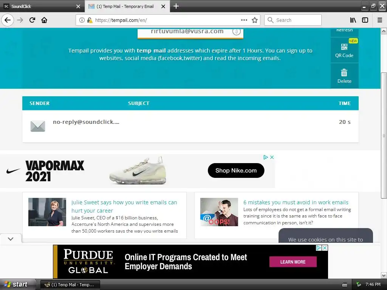Copy the temp email with the round icon
Viewport: 387px width, 290px height.
click(x=236, y=32)
